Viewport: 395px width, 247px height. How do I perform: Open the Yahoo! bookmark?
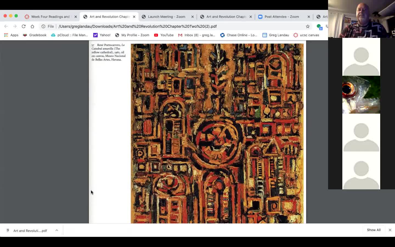[x=102, y=35]
